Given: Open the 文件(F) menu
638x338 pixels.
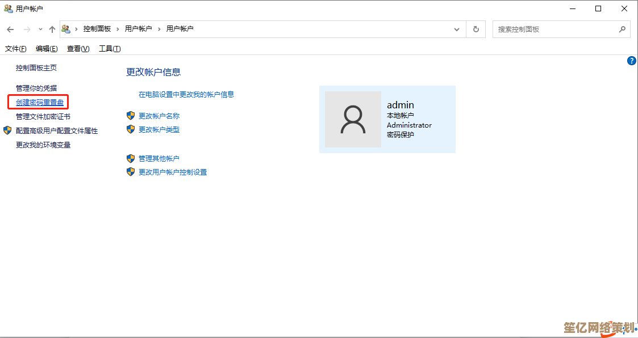Looking at the screenshot, I should pos(16,49).
